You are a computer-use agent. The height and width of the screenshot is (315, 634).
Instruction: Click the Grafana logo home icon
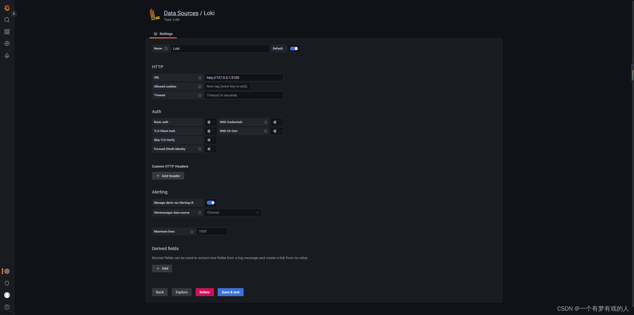[x=7, y=8]
